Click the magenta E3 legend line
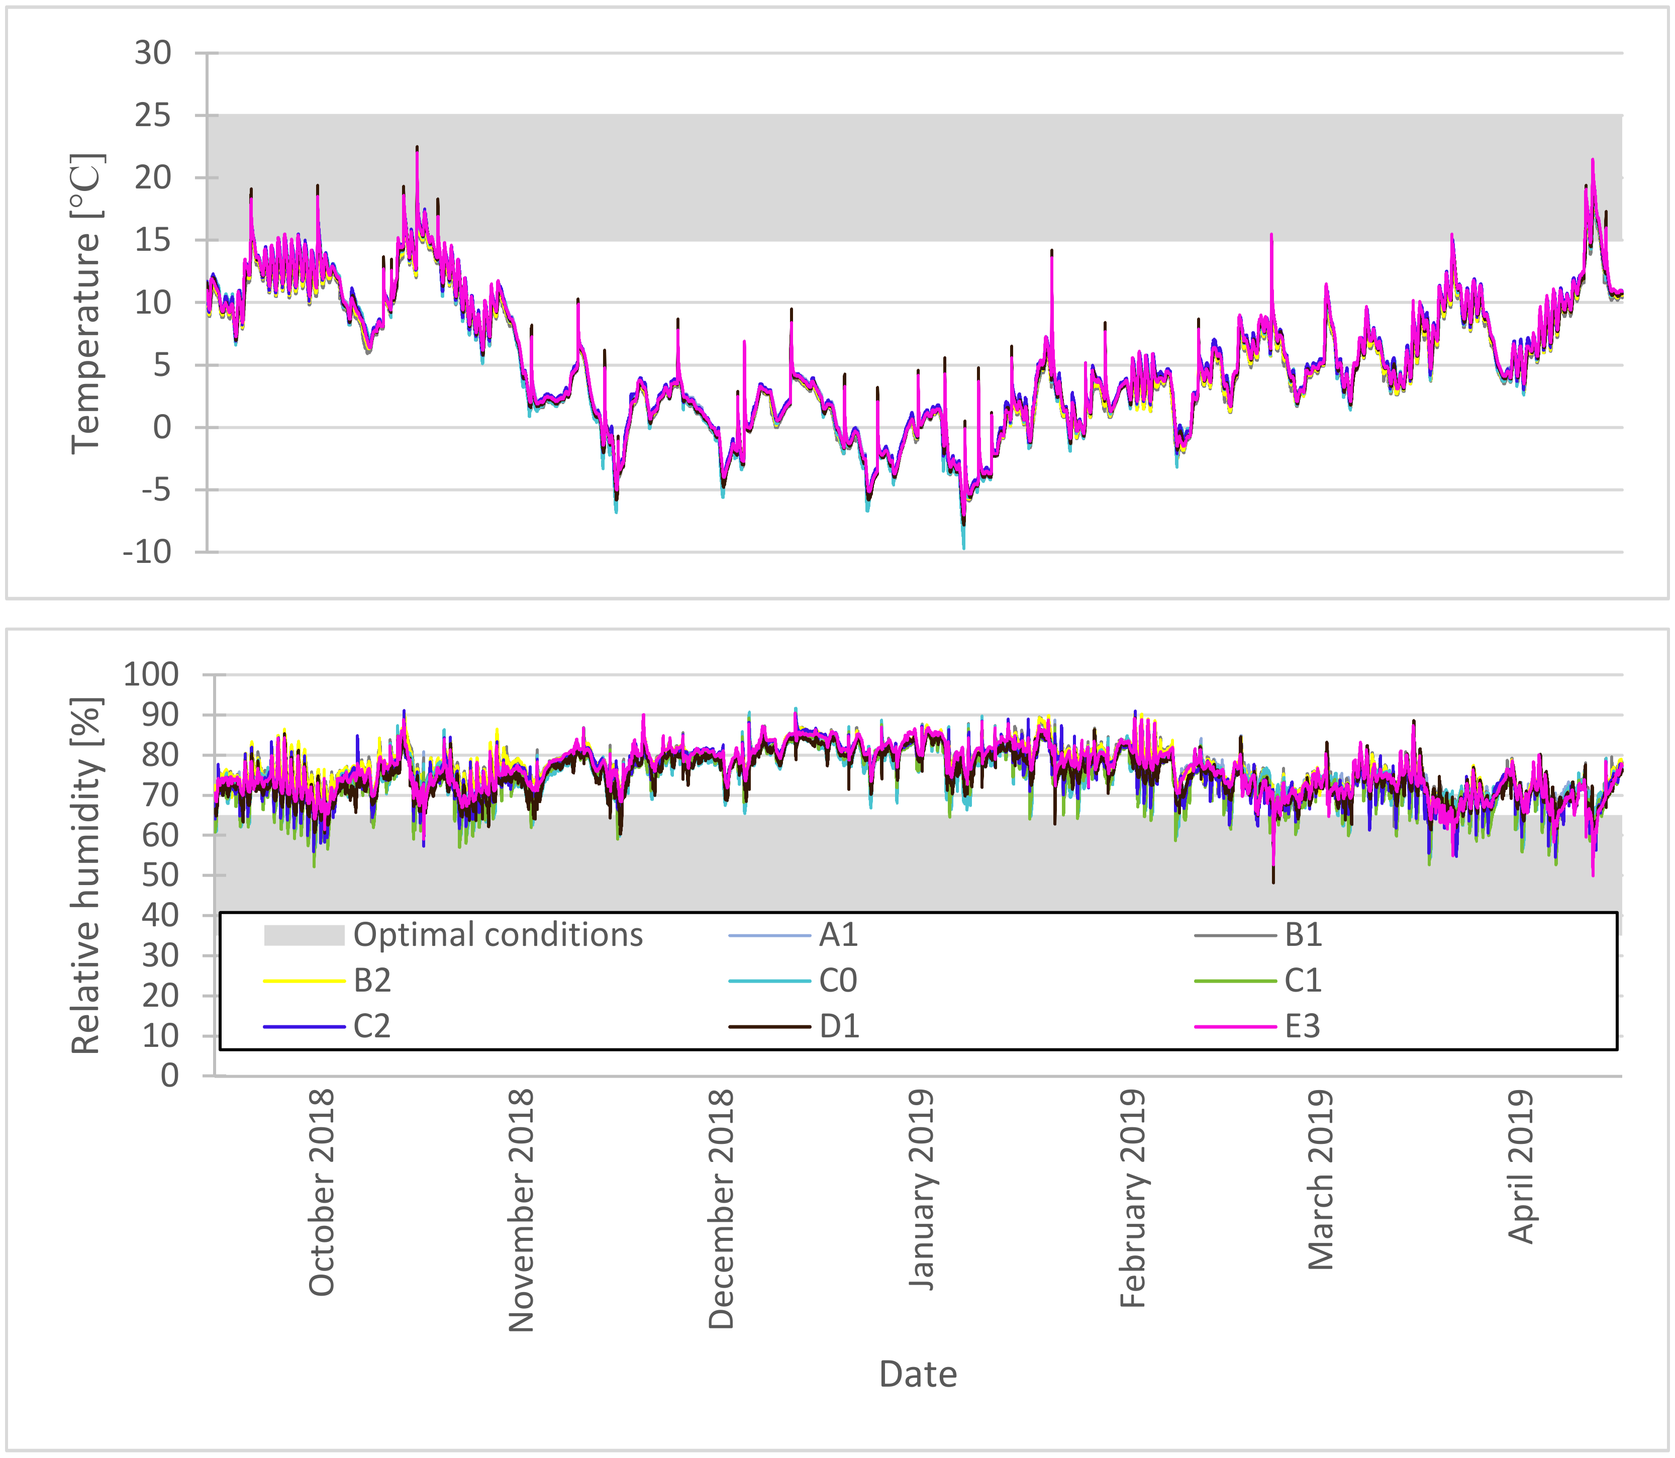Image resolution: width=1675 pixels, height=1458 pixels. [1235, 1027]
